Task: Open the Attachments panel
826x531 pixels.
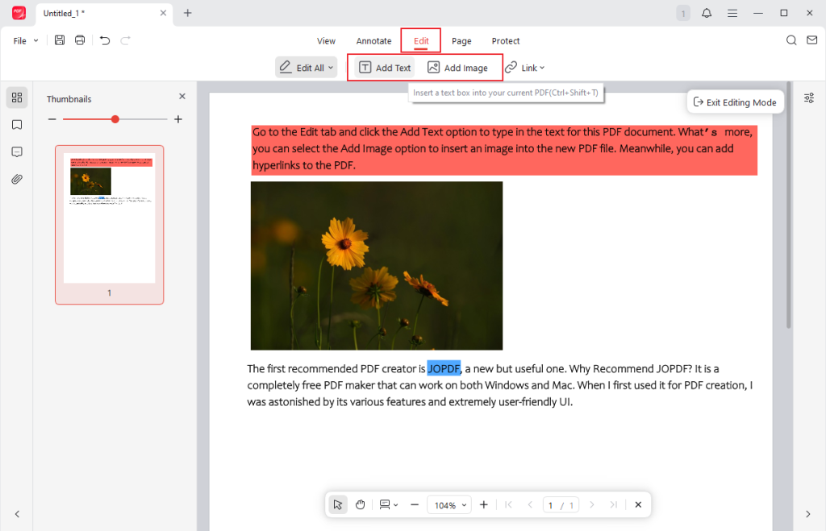Action: click(16, 178)
